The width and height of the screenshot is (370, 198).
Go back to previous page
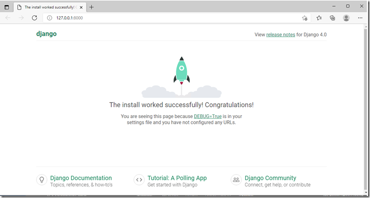8,18
